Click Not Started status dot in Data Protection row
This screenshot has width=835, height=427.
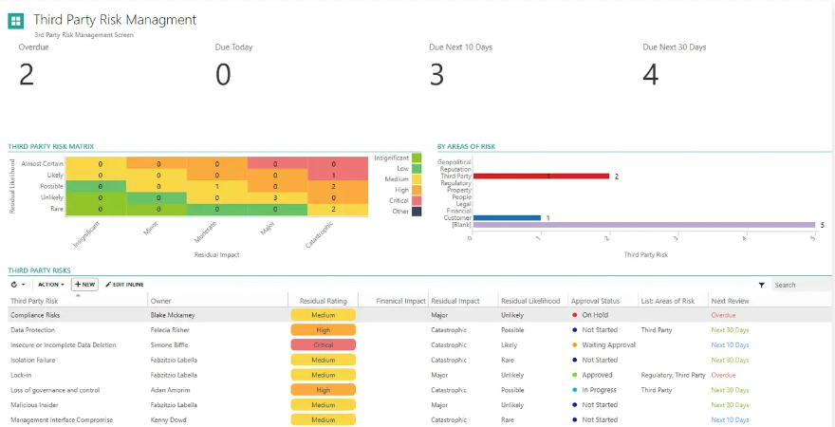[575, 330]
